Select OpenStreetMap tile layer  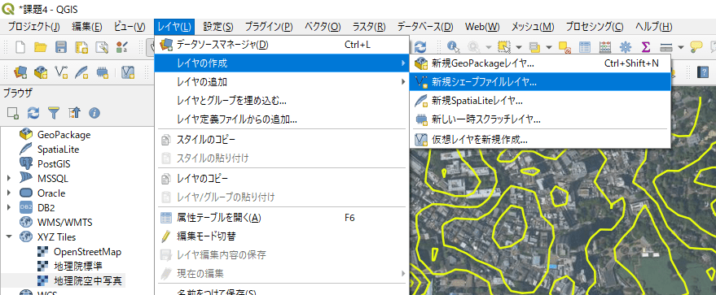(87, 251)
